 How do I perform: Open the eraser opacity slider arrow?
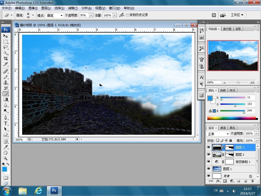(91, 15)
